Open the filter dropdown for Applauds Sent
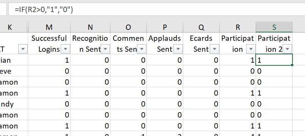Image resolution: width=305 pixels, height=136 pixels. (x=178, y=49)
